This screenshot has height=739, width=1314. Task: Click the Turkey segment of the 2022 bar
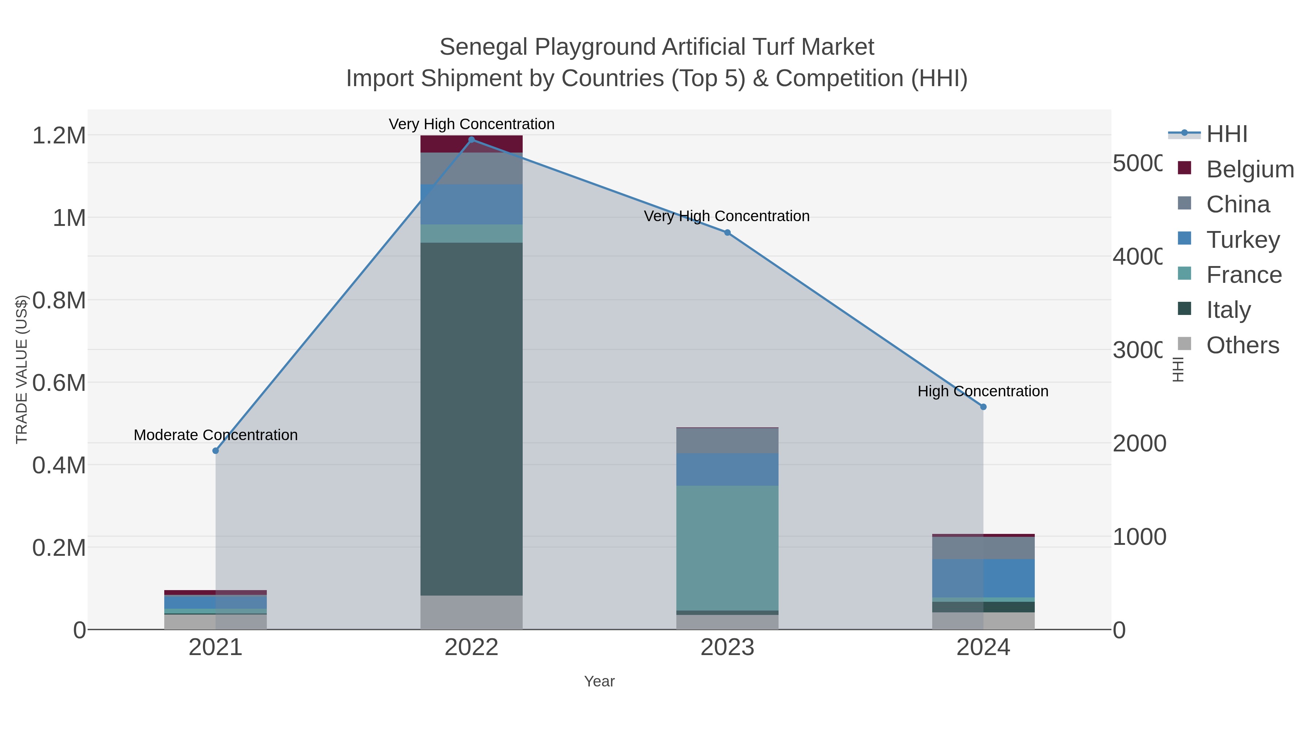coord(471,204)
